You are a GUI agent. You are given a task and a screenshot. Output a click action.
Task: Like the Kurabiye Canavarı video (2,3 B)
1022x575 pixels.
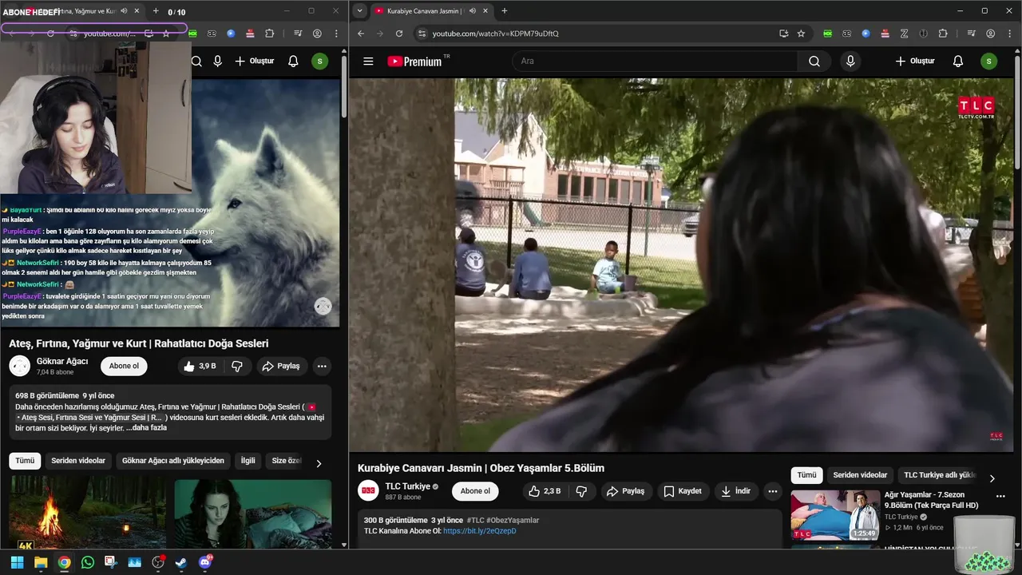click(545, 491)
